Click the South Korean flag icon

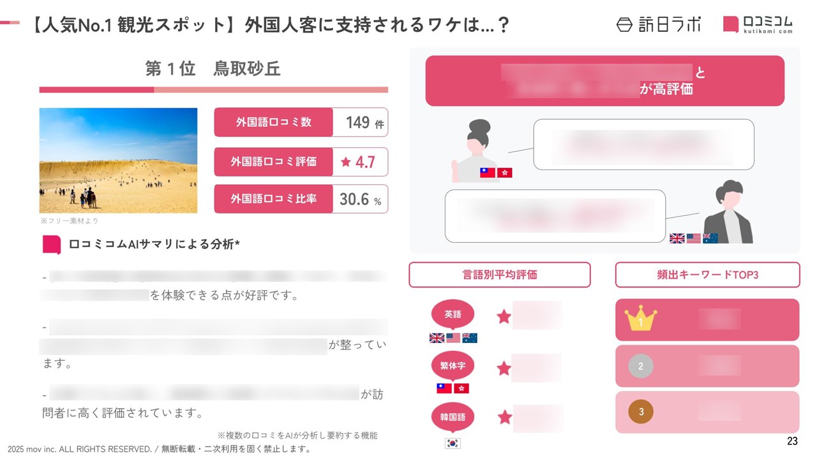[453, 443]
